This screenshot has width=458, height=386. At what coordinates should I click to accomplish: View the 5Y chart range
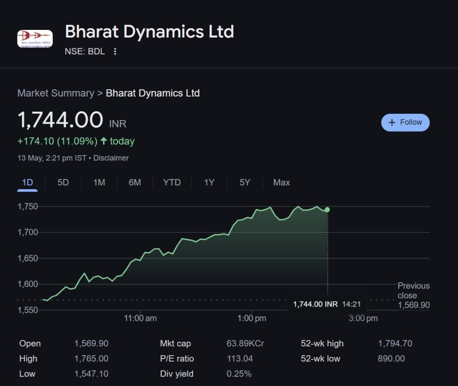[245, 183]
